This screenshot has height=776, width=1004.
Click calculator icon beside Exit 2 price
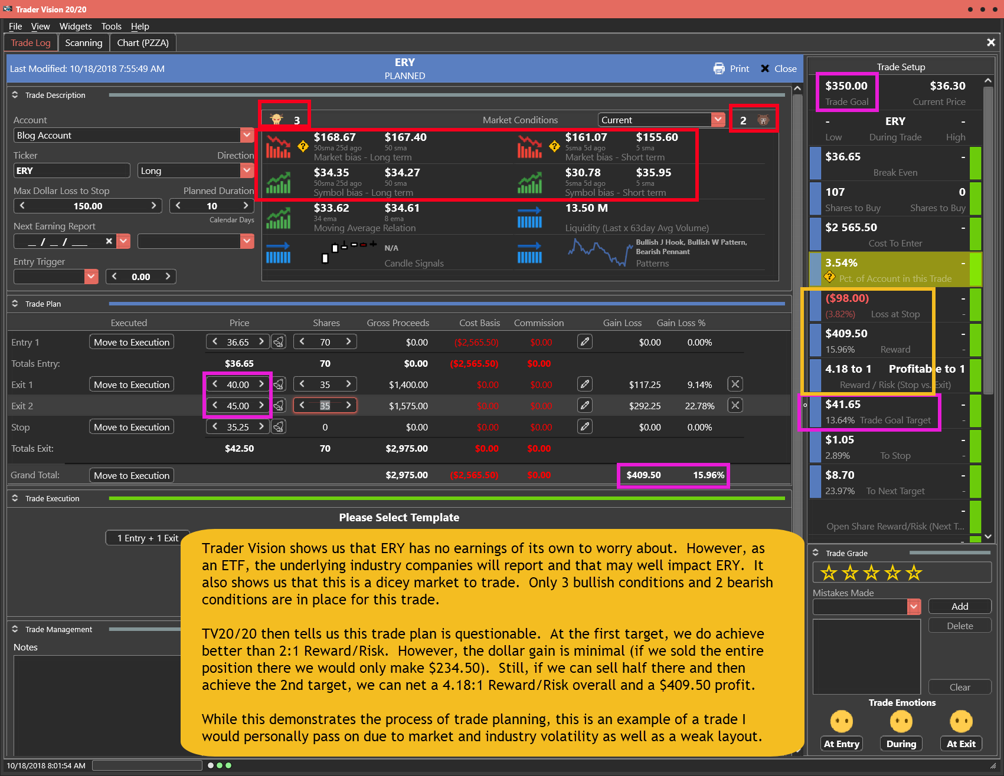[x=279, y=406]
